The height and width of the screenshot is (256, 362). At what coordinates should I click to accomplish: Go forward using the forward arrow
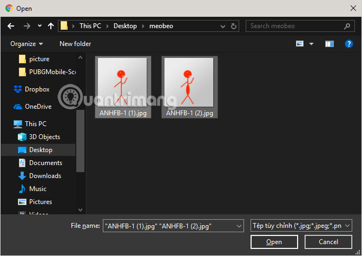[27, 26]
